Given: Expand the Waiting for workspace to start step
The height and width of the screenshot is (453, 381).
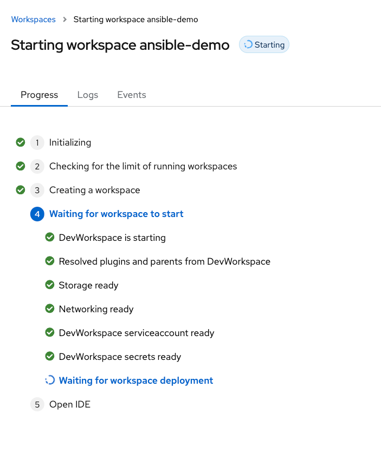Looking at the screenshot, I should coord(116,214).
